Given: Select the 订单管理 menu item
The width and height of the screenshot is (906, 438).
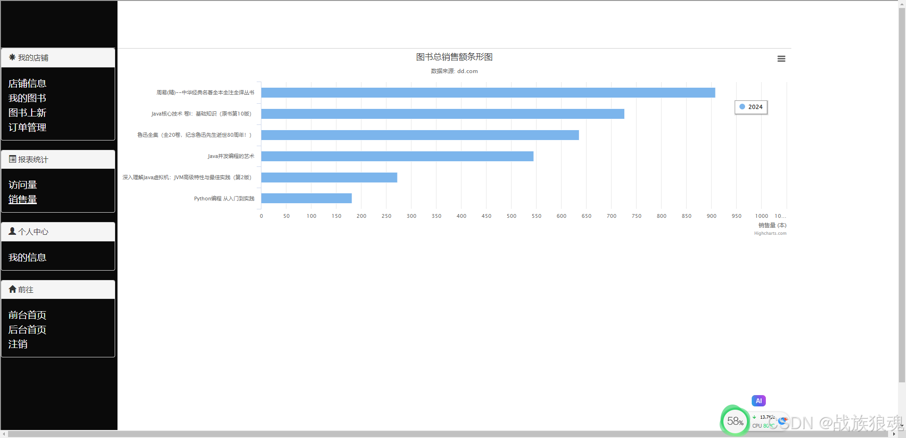Looking at the screenshot, I should point(27,127).
